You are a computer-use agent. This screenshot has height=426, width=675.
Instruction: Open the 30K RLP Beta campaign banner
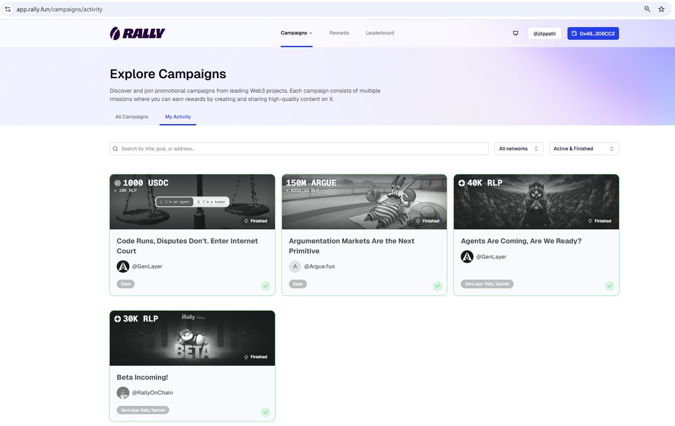[192, 338]
